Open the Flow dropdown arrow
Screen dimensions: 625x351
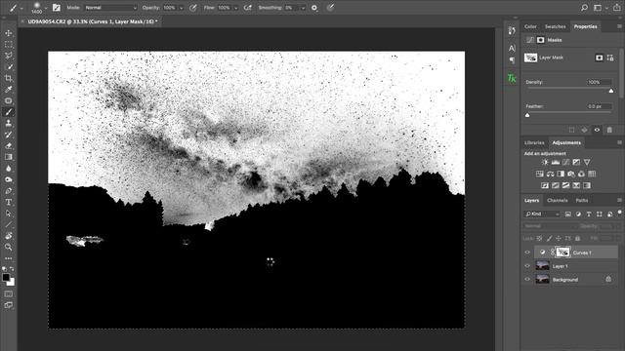tap(235, 8)
